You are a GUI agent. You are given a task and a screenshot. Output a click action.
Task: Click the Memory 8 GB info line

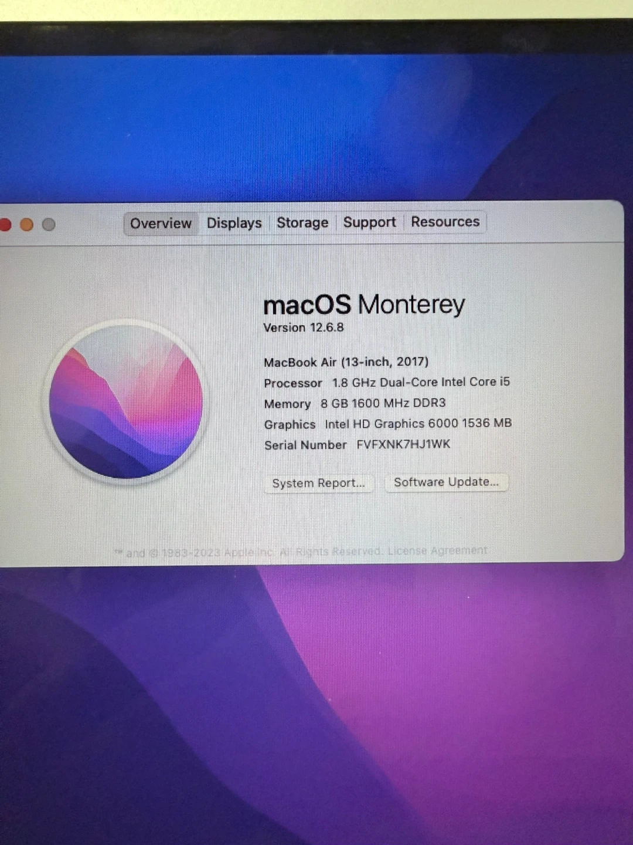click(x=355, y=404)
